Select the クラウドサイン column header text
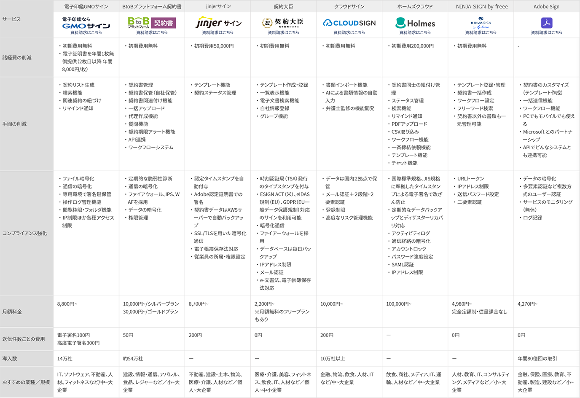This screenshot has width=580, height=398. tap(349, 7)
